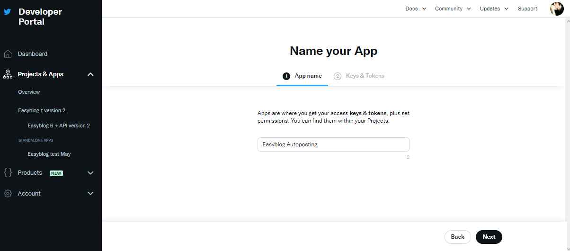Click the Dashboard home icon
The width and height of the screenshot is (570, 251).
click(x=8, y=54)
